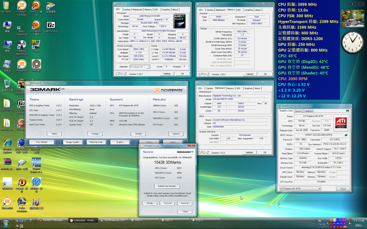Click Run 3DMark button

click(42, 142)
